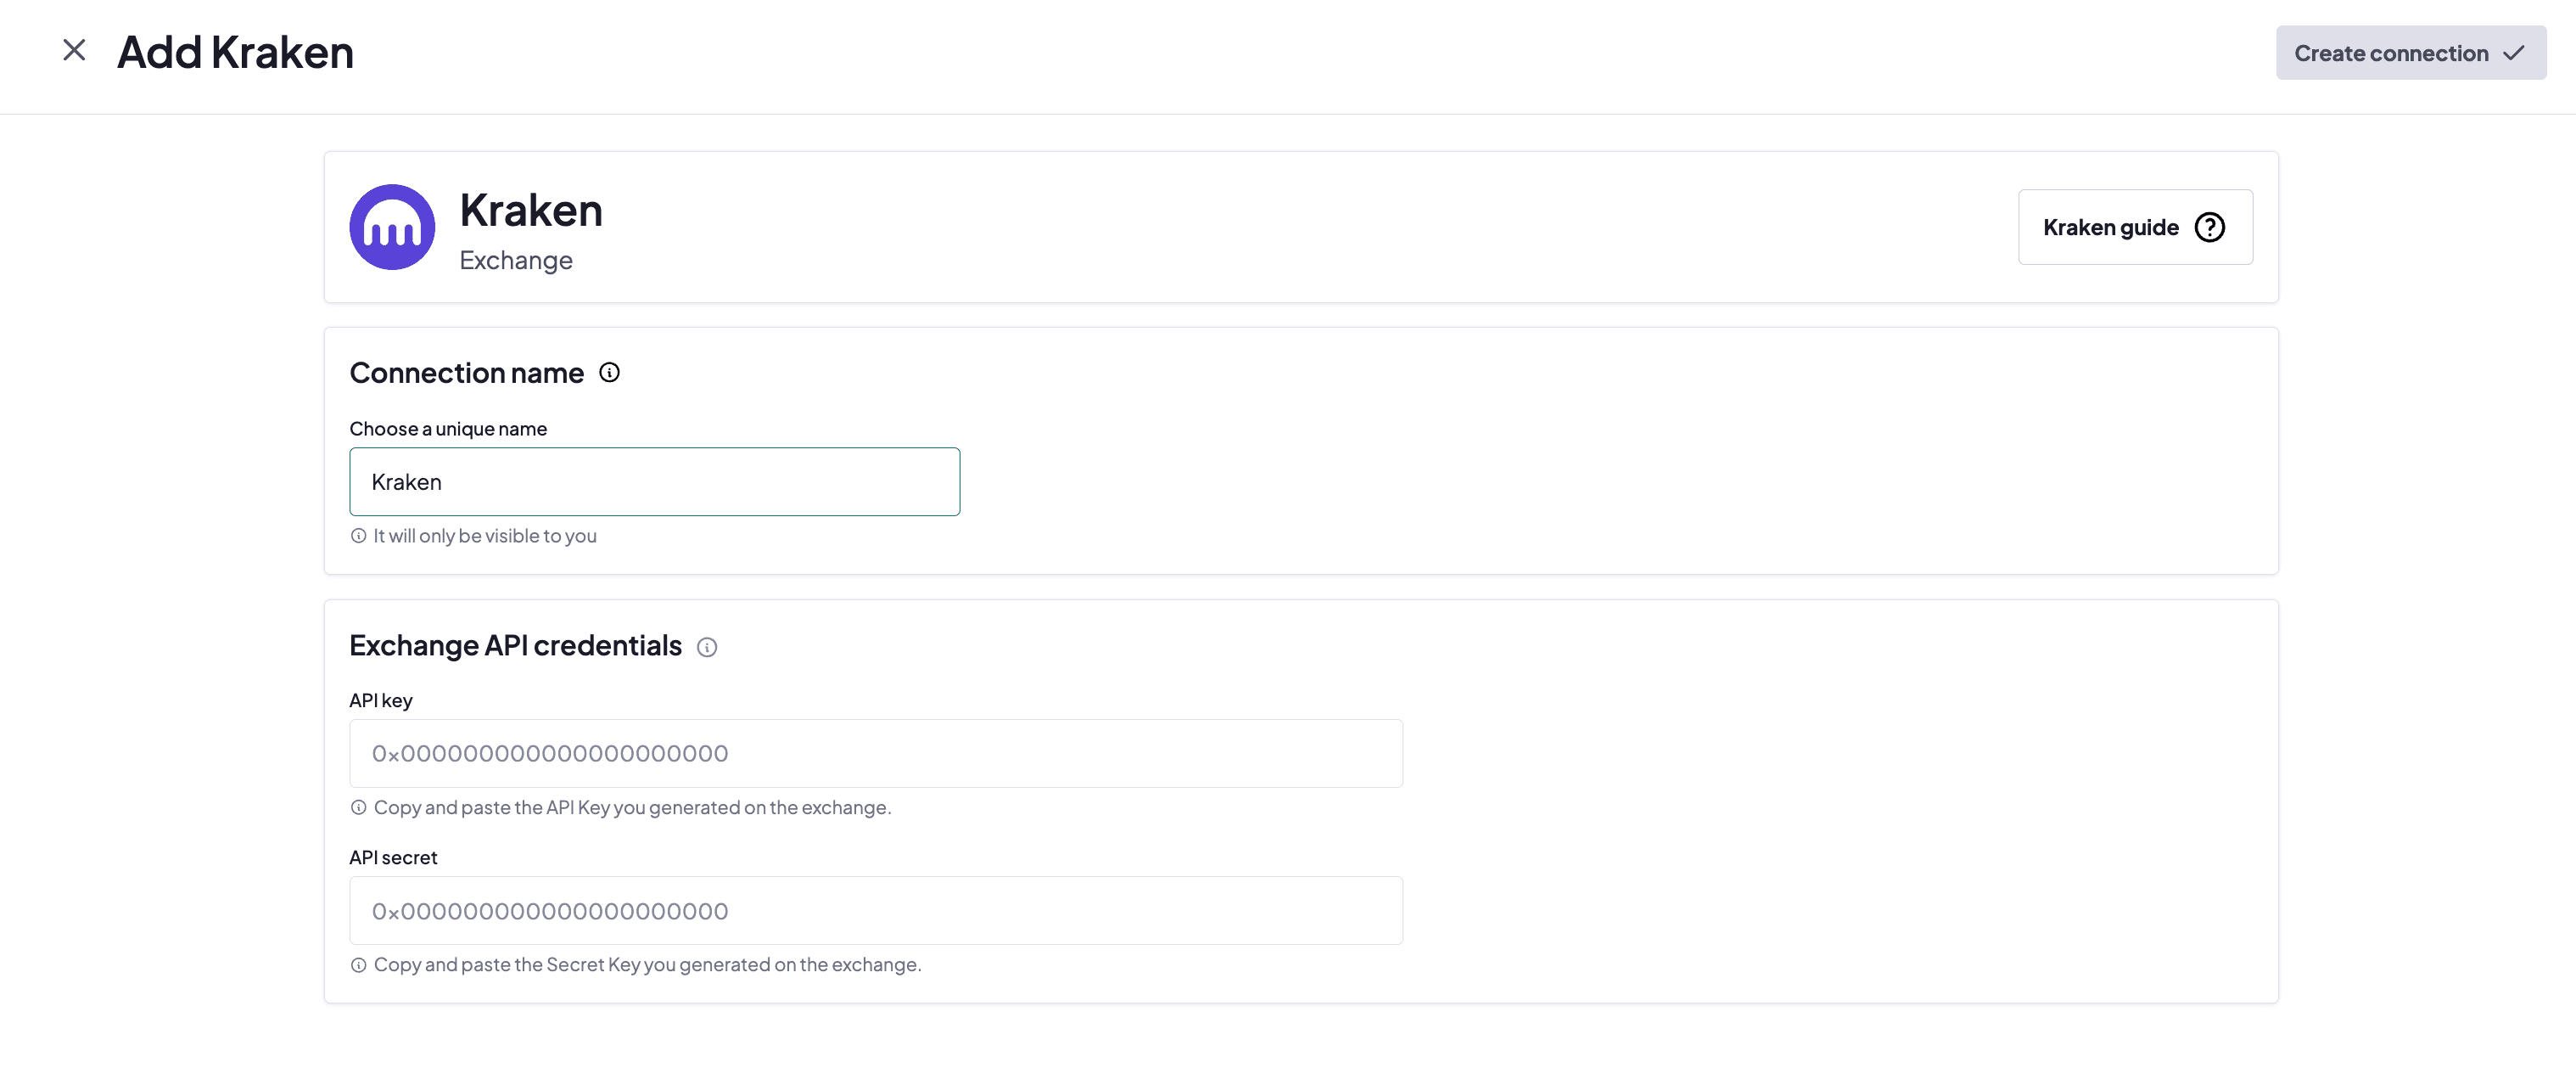2576x1068 pixels.
Task: Click the Add Kraken page title
Action: (x=235, y=52)
